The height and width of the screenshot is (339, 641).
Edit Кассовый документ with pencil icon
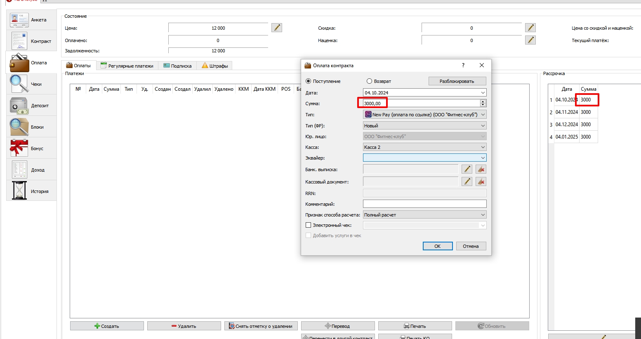[x=467, y=181]
